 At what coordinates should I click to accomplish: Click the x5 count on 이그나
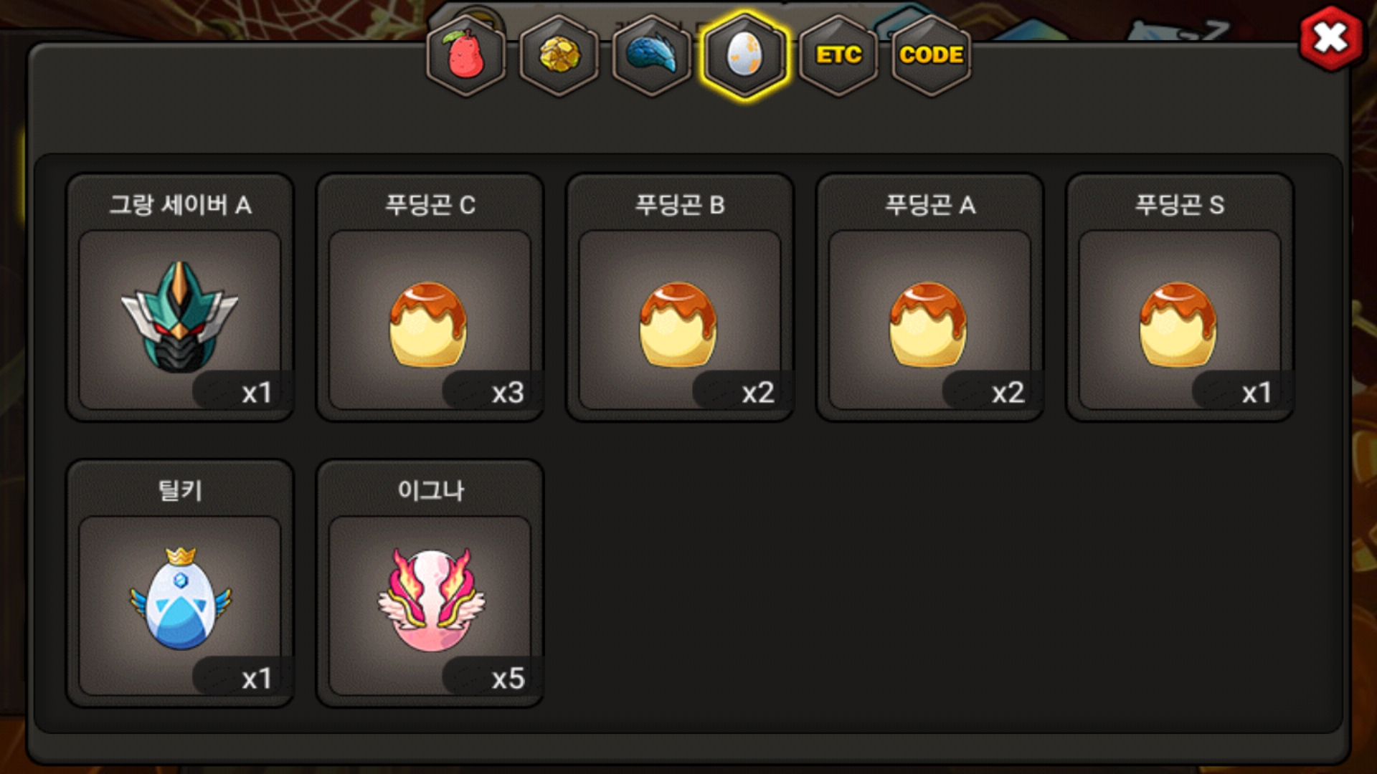508,678
